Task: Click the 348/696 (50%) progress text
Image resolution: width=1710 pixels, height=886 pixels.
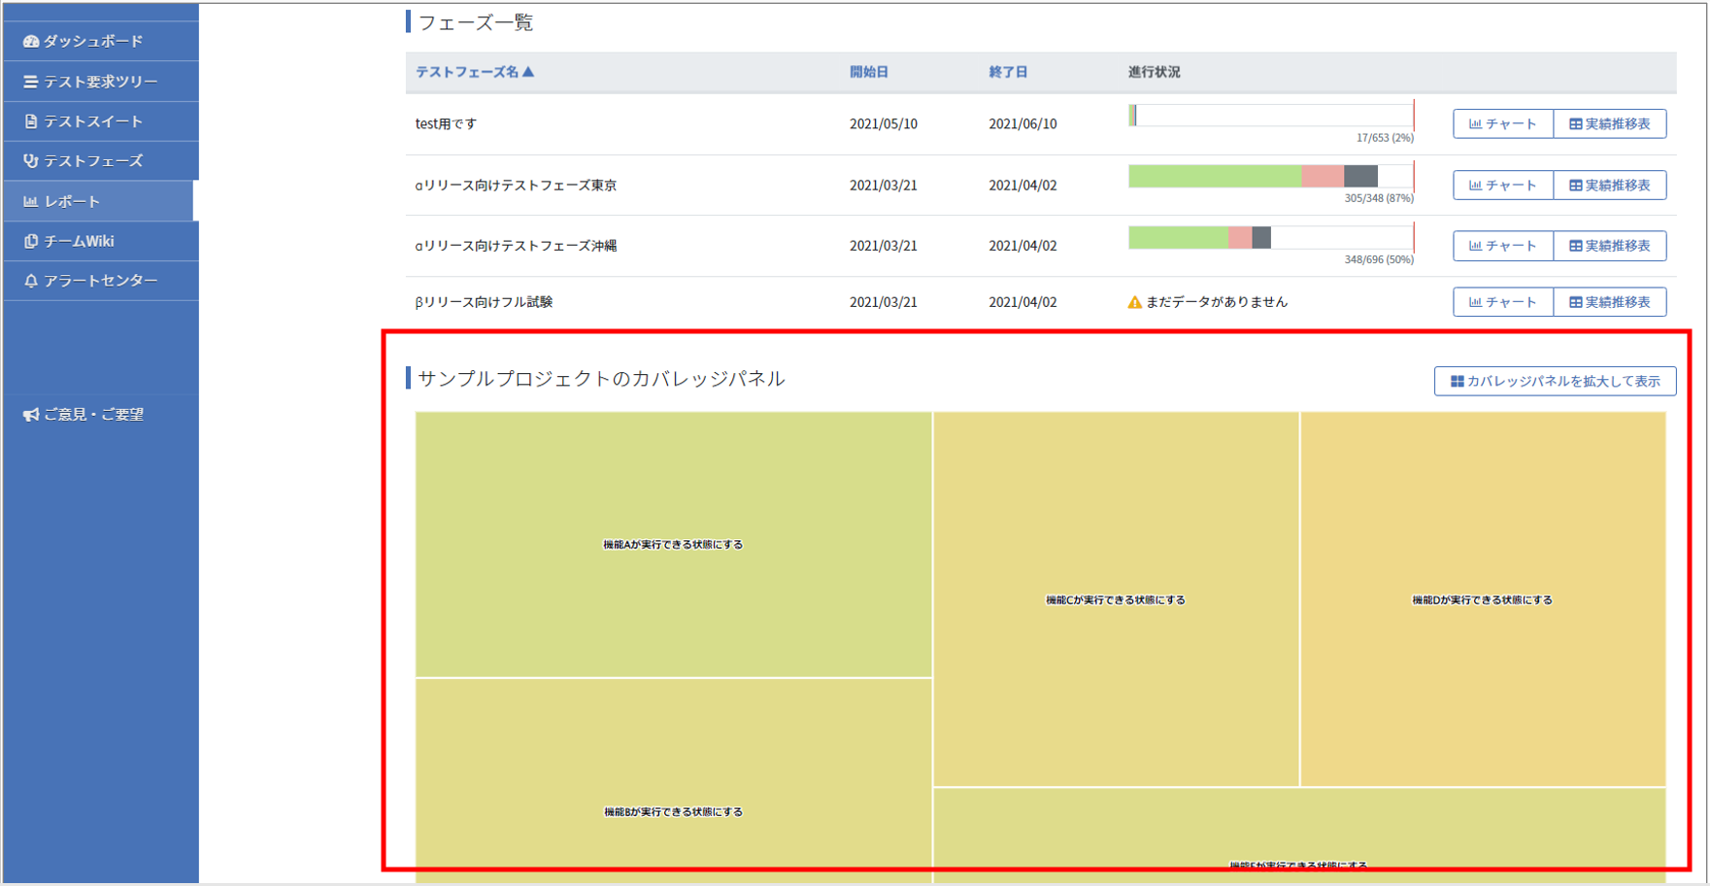Action: 1379,259
